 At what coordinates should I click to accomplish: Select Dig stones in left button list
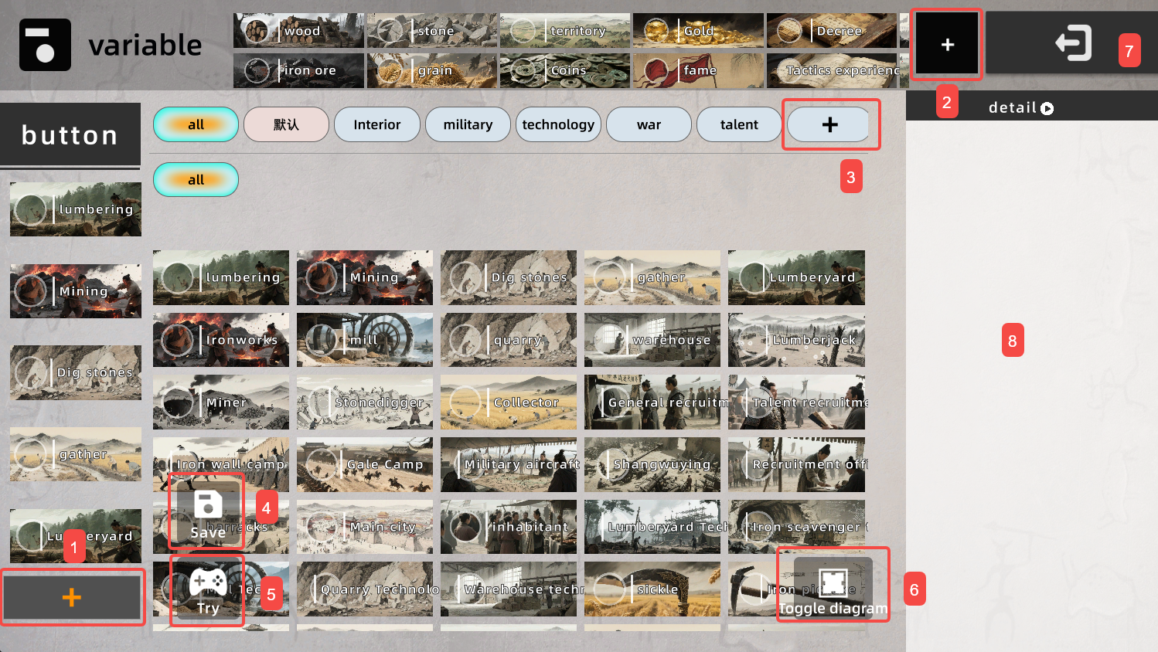click(x=76, y=372)
